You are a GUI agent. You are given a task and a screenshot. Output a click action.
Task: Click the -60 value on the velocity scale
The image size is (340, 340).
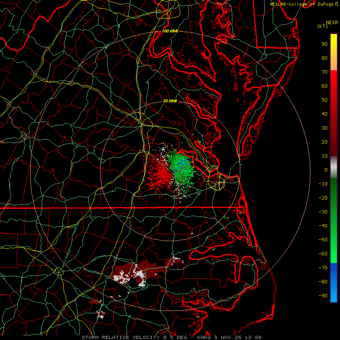[x=323, y=254]
